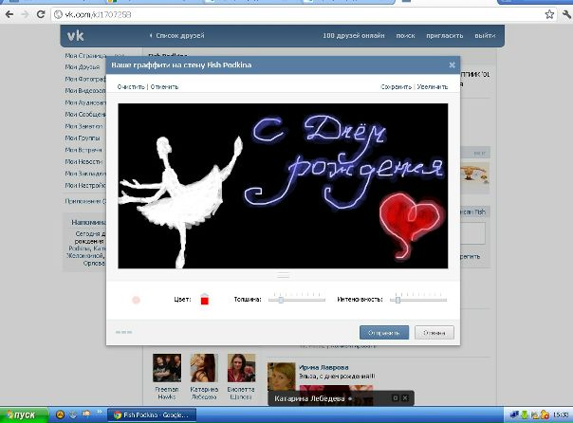Open the red color picker swatch

point(204,300)
